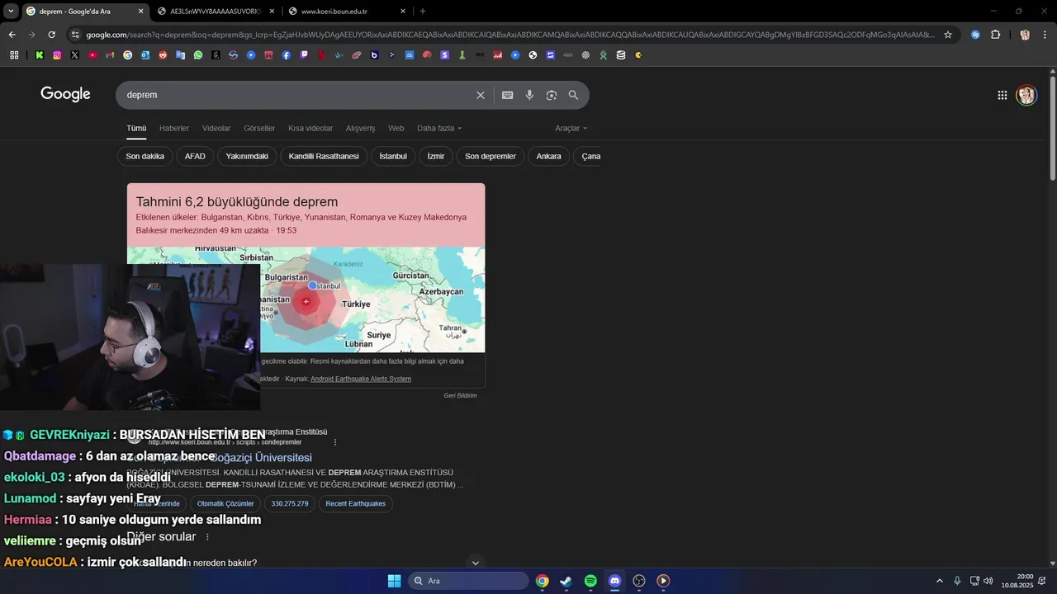Screen dimensions: 1057x594
Task: Open the Twitch bookmark icon
Action: tap(304, 55)
